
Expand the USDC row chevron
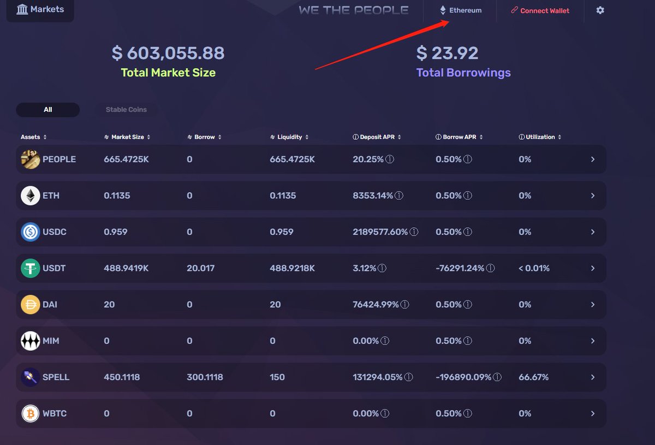coord(593,232)
